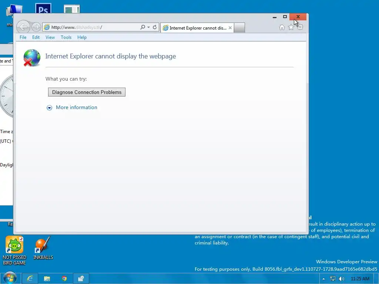The width and height of the screenshot is (379, 284).
Task: Open address bar autocomplete dropdown arrow
Action: coord(148,27)
